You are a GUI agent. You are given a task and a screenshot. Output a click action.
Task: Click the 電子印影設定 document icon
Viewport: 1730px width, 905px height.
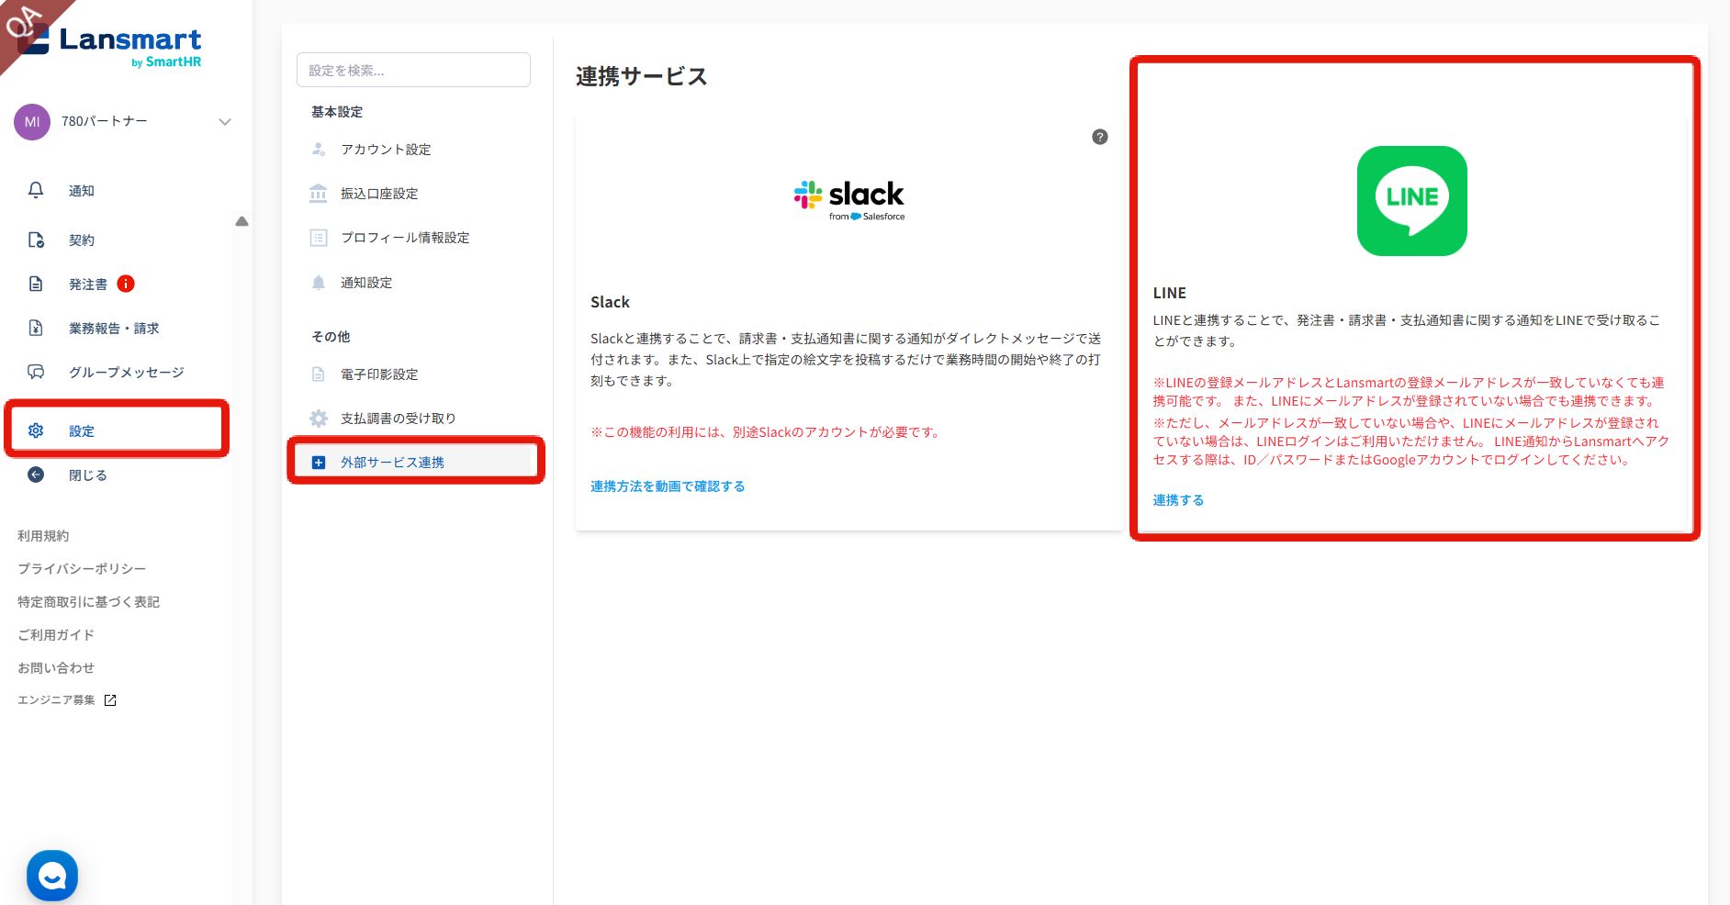[319, 374]
